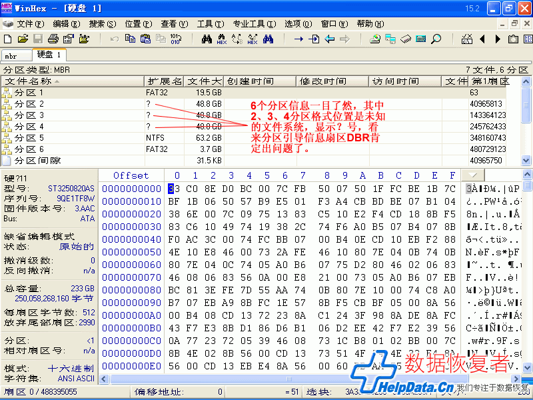533x400 pixels.
Task: Click the Open disk icon
Action: pos(375,39)
